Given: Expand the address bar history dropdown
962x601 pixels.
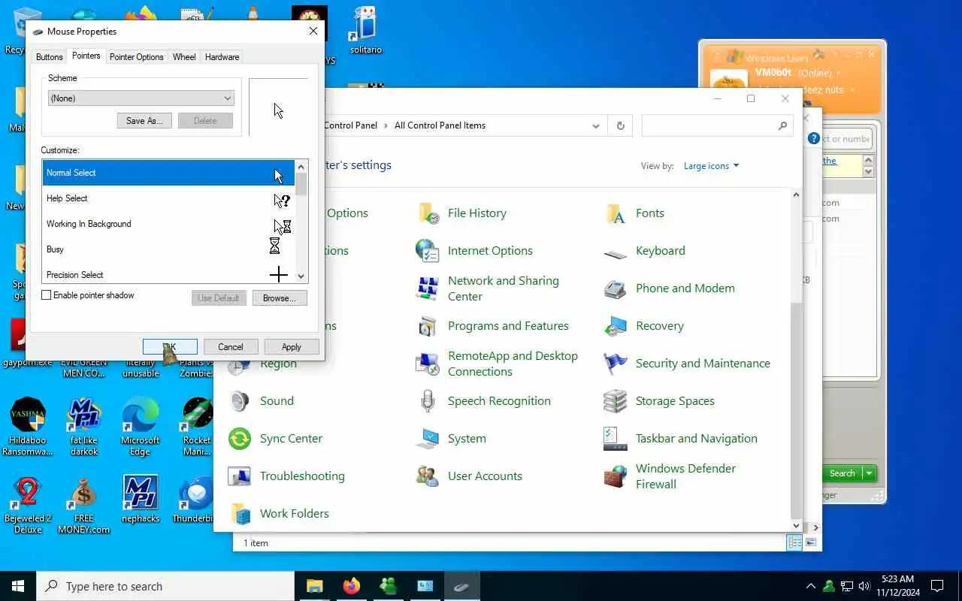Looking at the screenshot, I should [x=596, y=126].
